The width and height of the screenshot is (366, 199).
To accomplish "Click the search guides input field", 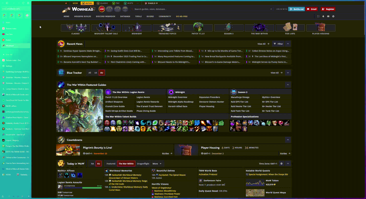I will (x=200, y=9).
